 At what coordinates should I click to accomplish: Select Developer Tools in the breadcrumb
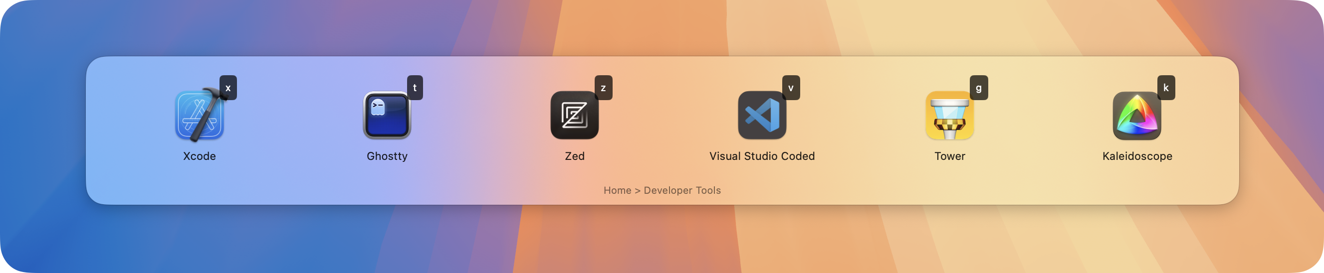[x=682, y=190]
